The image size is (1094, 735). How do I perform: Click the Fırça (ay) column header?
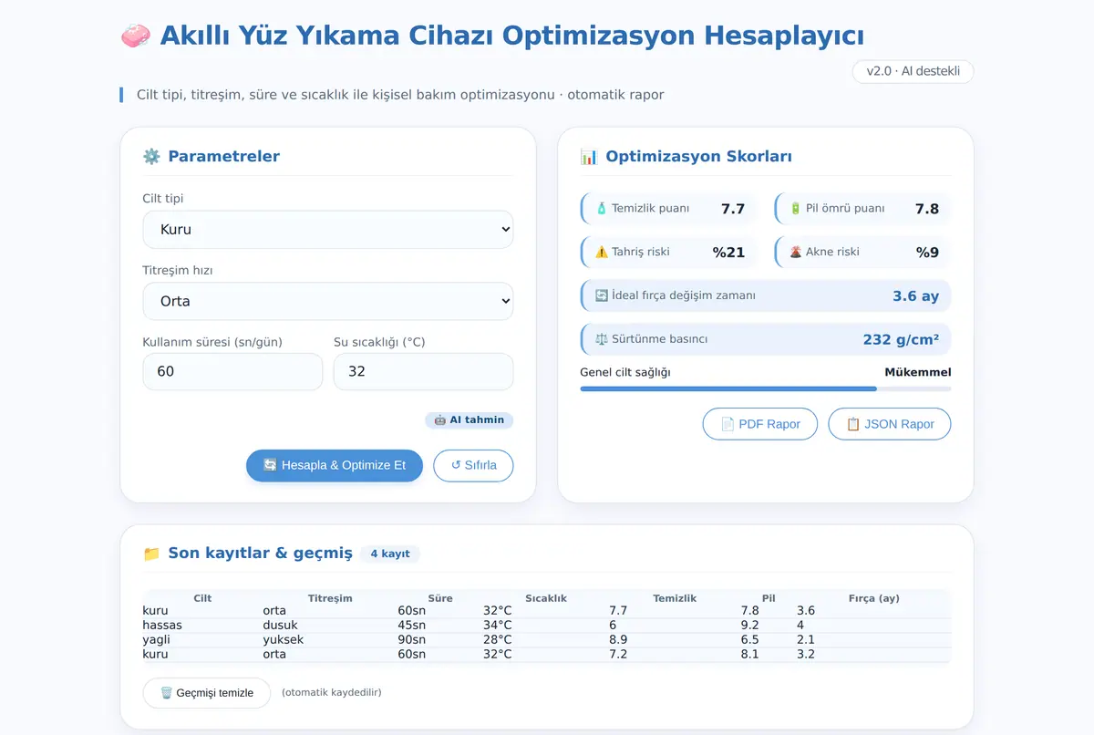pyautogui.click(x=873, y=598)
